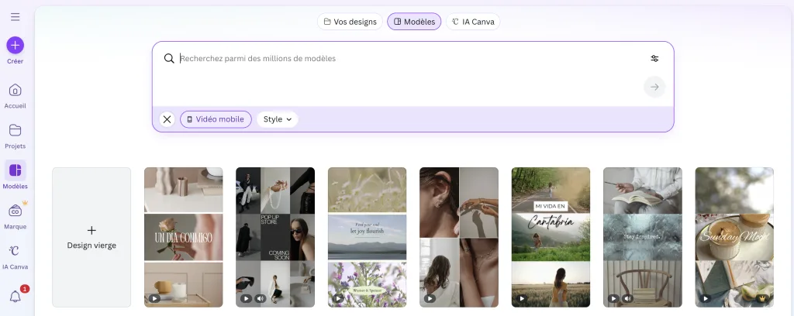
Task: Open the Mi Vida en Cantabria template
Action: click(551, 237)
